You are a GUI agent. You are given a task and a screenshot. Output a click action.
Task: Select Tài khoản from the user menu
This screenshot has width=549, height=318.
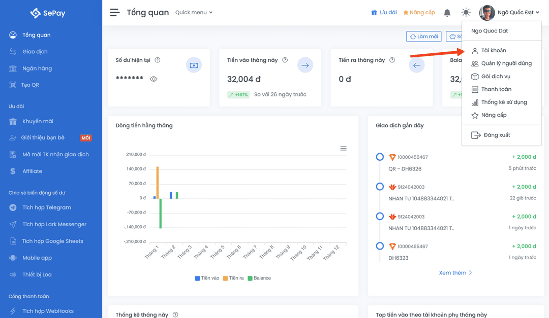[x=493, y=51]
